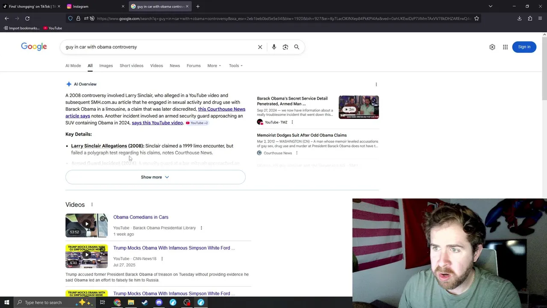Switch to the Instagram tab
This screenshot has height=308, width=547.
[x=96, y=6]
